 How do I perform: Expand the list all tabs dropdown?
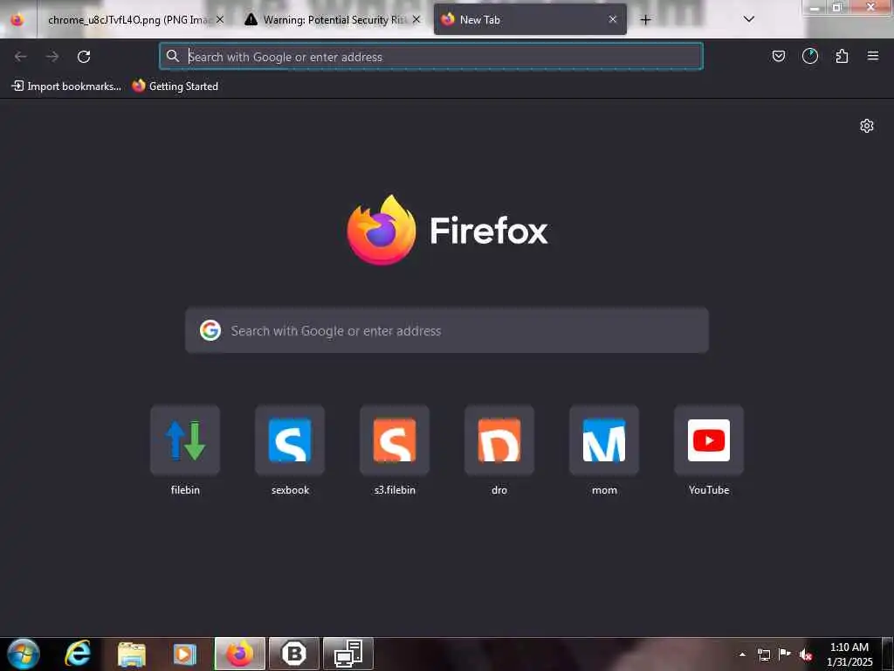749,19
